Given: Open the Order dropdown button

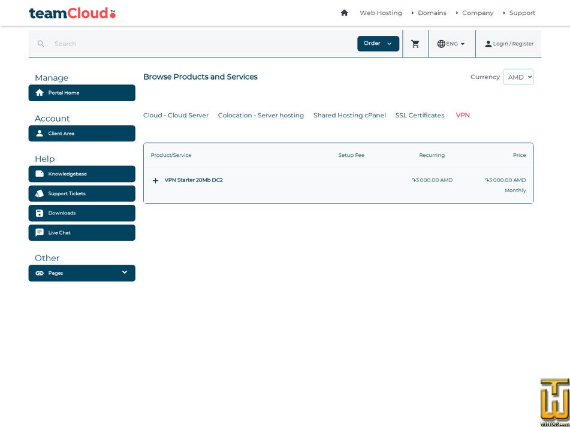Looking at the screenshot, I should 378,44.
